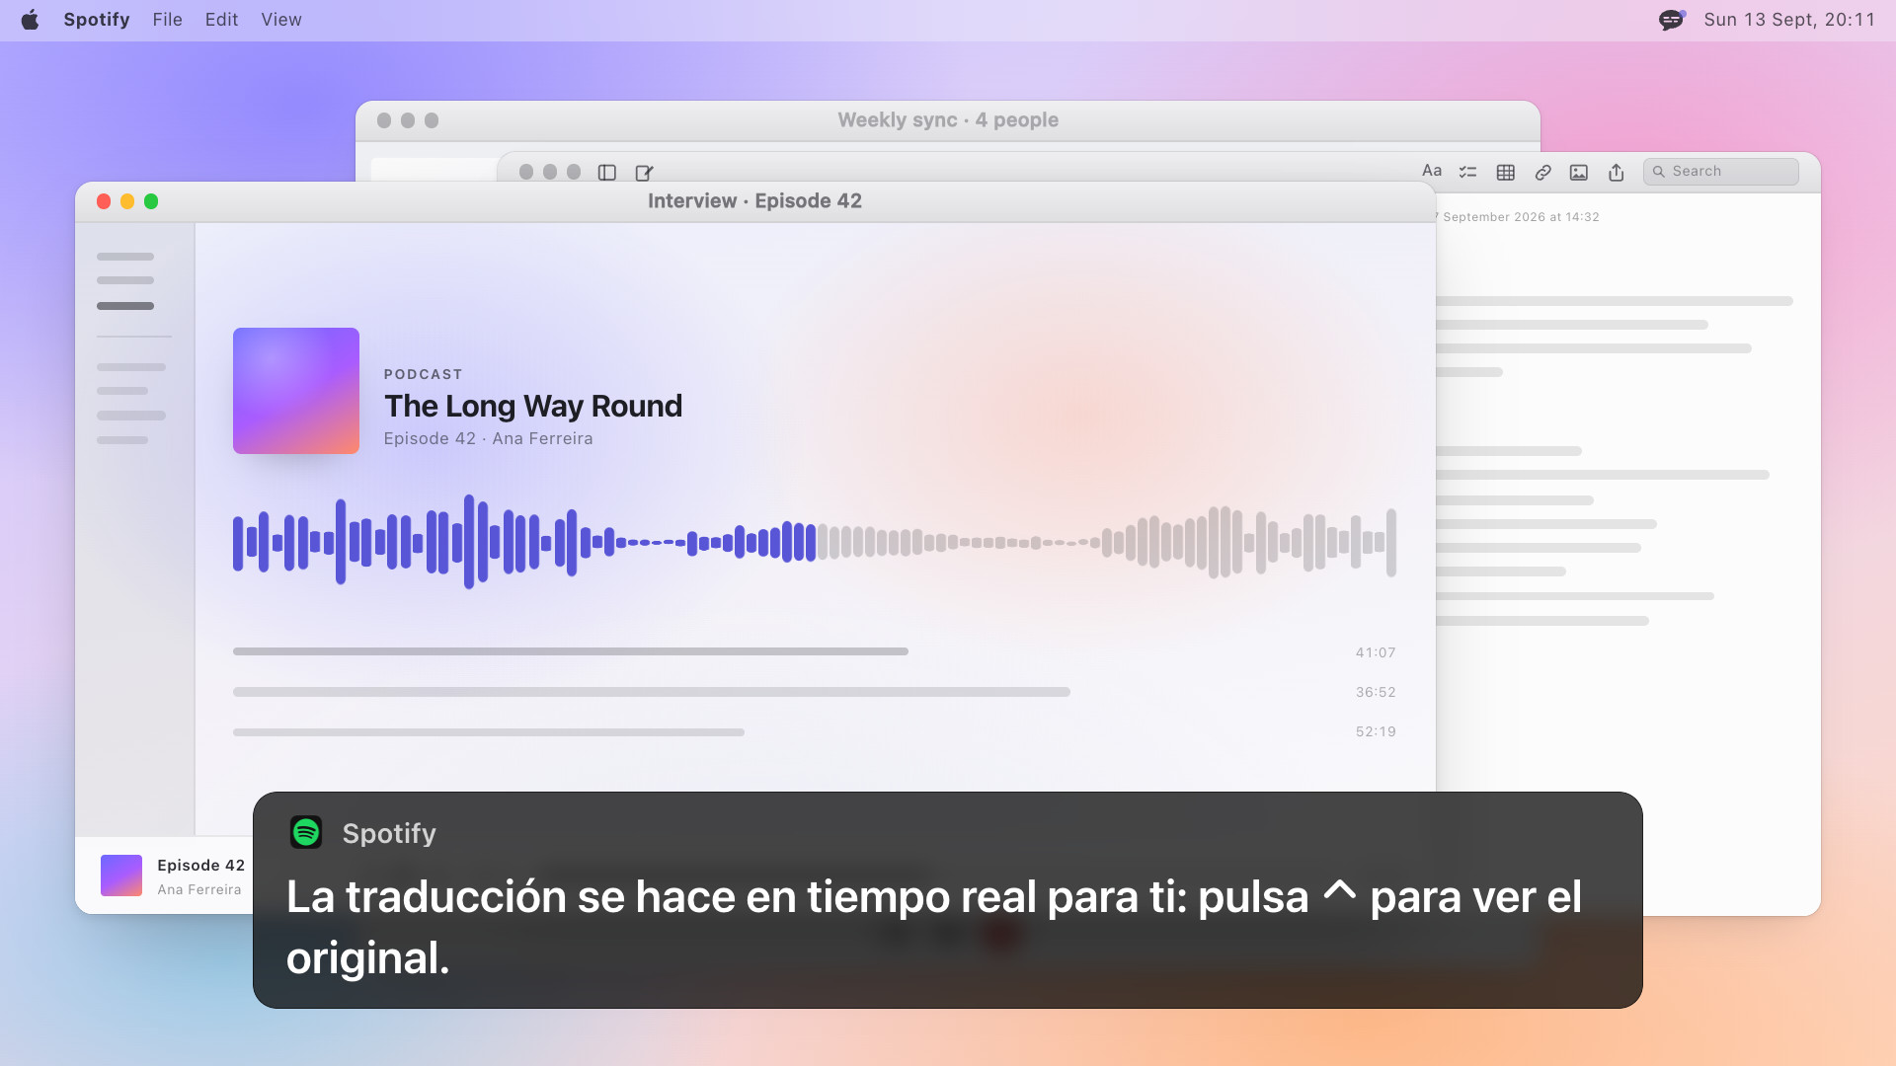Click the Search field in Notes window

pyautogui.click(x=1720, y=171)
